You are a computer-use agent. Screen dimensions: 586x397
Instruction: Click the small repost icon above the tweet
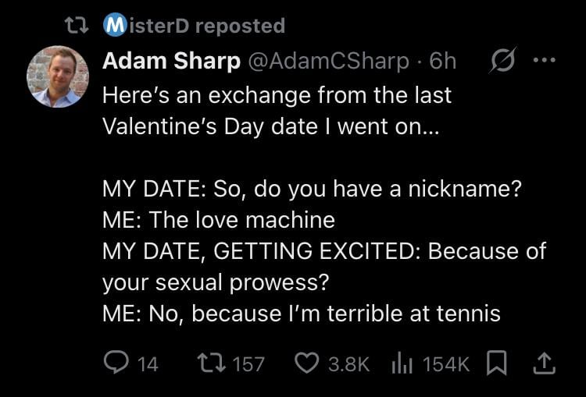[x=75, y=26]
